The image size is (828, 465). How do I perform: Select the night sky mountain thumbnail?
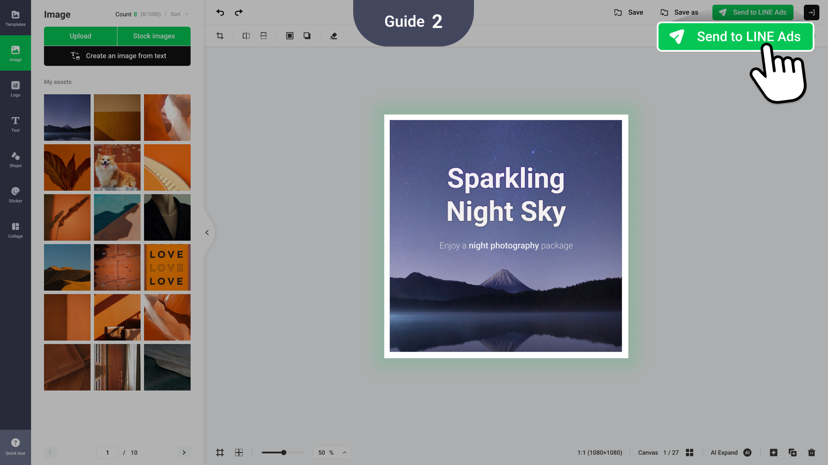coord(67,118)
